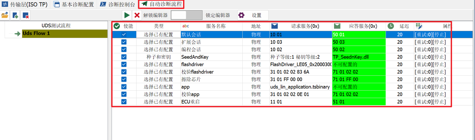Toggle enable checkbox for app row

[x=124, y=87]
